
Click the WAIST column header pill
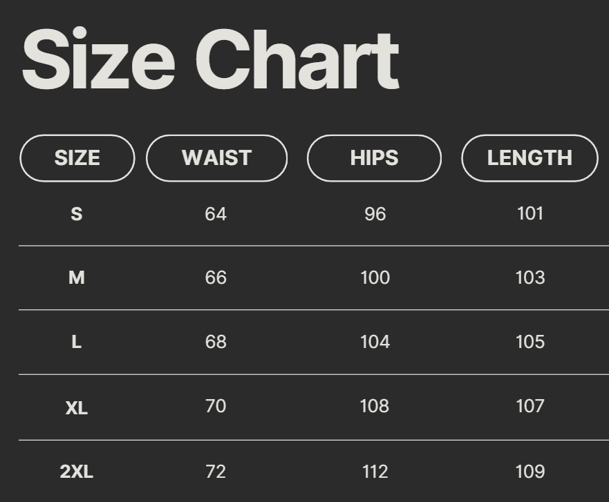[216, 158]
